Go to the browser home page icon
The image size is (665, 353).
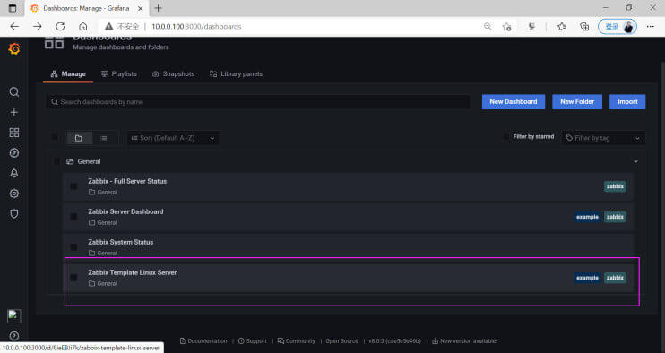pos(83,26)
